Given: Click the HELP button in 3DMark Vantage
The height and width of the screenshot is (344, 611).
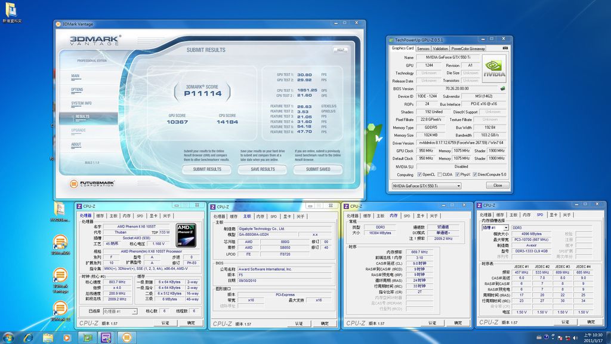Looking at the screenshot, I should tap(341, 50).
